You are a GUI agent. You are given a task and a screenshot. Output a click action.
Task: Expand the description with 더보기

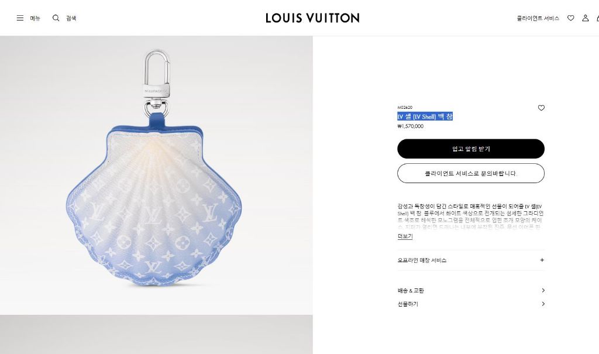[x=405, y=236]
